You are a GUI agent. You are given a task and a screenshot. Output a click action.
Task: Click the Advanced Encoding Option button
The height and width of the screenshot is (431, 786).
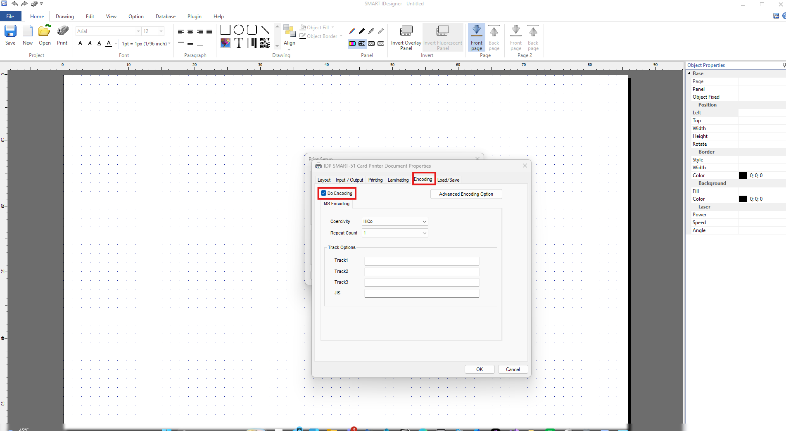click(x=466, y=194)
